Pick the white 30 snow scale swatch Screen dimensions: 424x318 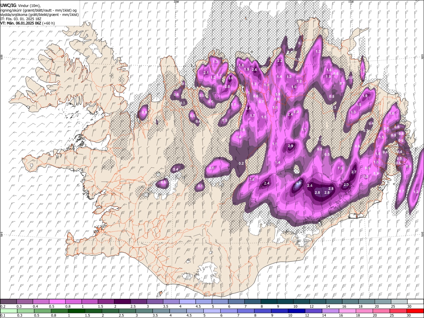[x=415, y=302]
